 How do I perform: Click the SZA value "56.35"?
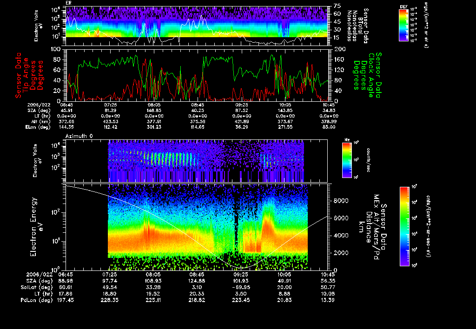328,281
